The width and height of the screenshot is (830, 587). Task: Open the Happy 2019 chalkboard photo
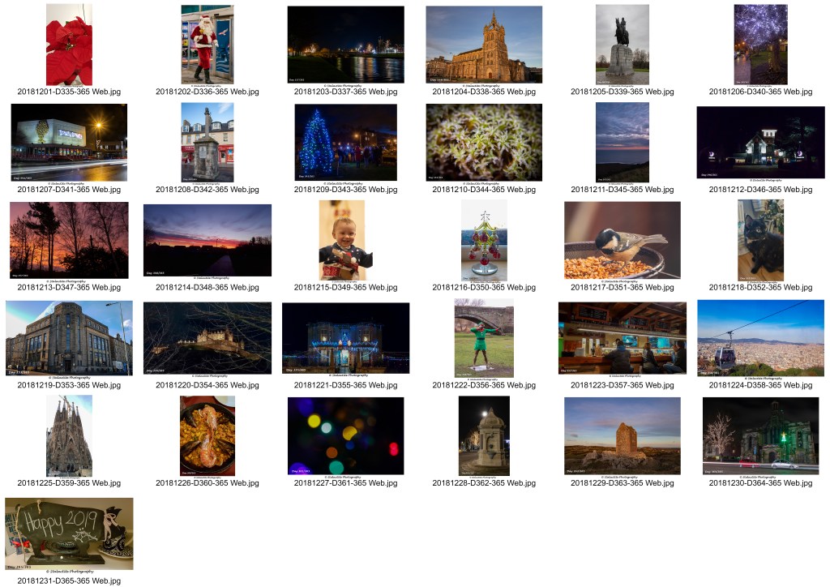(x=69, y=533)
